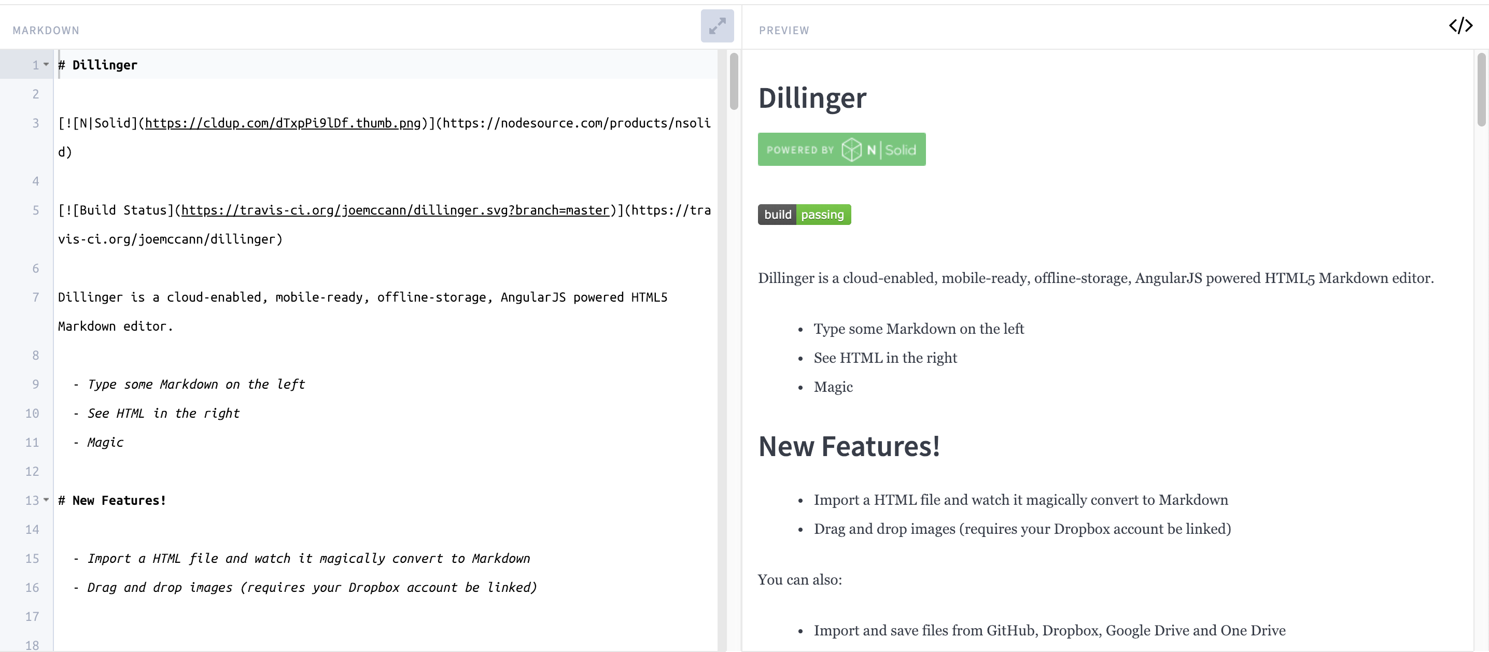This screenshot has width=1489, height=652.
Task: Click the MARKDOWN panel label
Action: pos(46,31)
